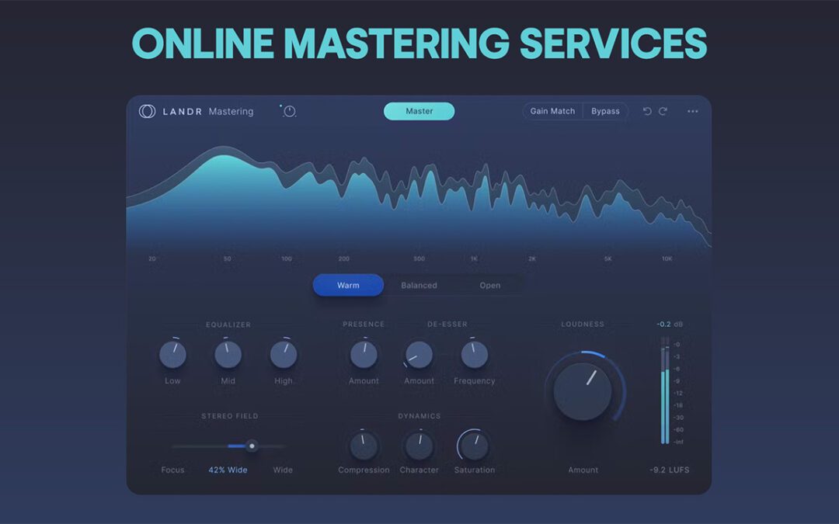Click the Equalizer High knob
The image size is (839, 524).
(284, 355)
